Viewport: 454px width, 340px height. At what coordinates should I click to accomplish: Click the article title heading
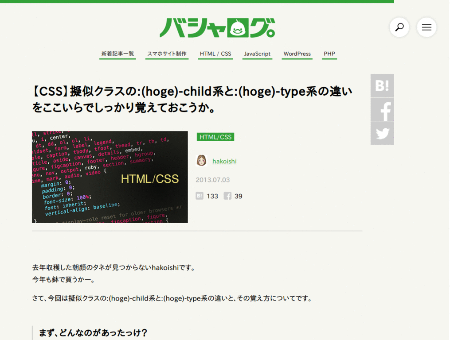click(x=192, y=100)
